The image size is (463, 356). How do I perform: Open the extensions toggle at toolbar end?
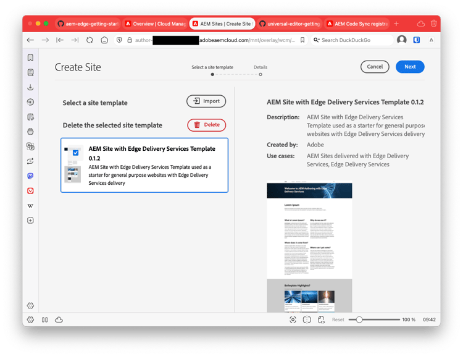pos(432,40)
